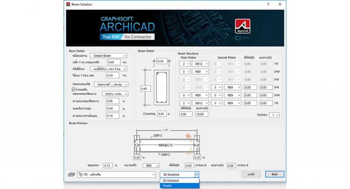Click the RB9@0.15 label in the preview
The height and width of the screenshot is (189, 350).
point(166,145)
